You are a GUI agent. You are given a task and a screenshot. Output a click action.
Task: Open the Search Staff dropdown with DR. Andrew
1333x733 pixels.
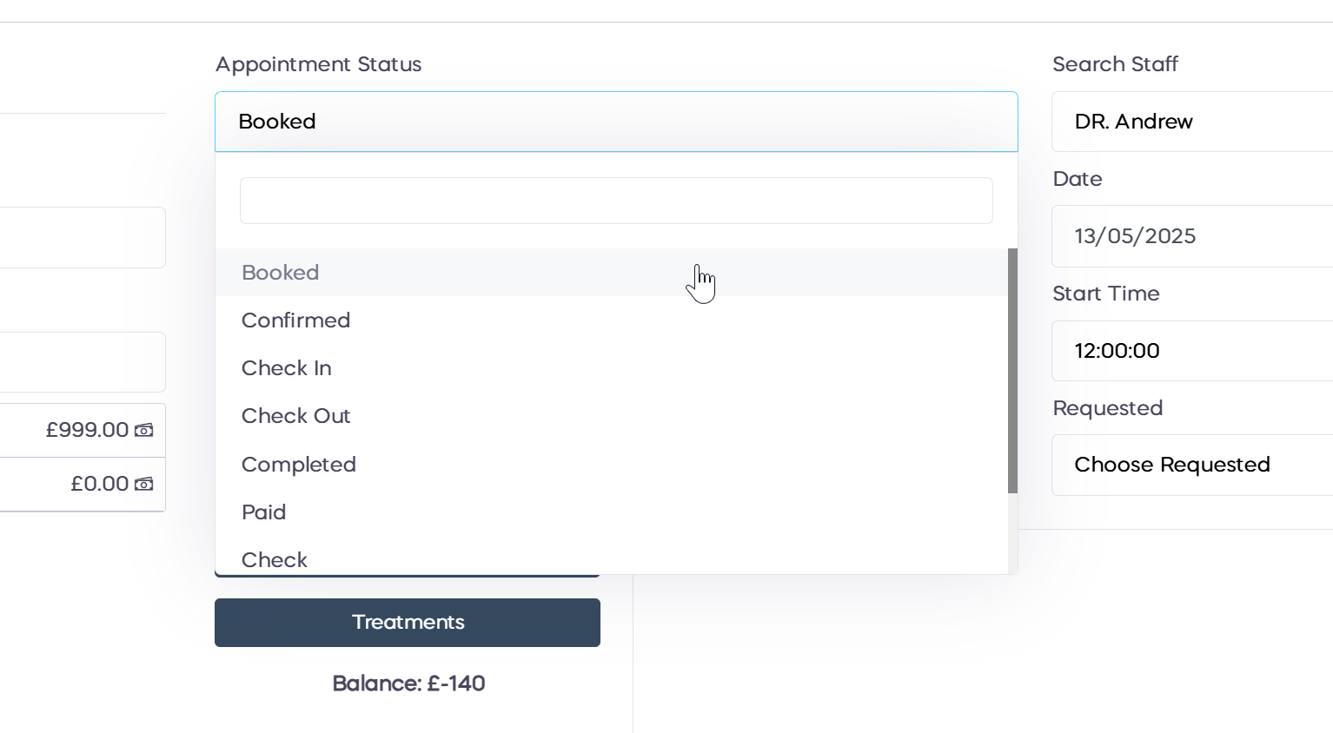(x=1190, y=122)
